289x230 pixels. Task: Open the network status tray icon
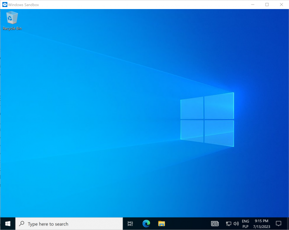228,224
